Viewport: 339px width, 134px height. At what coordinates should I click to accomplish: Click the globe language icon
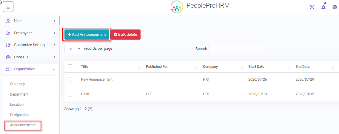pyautogui.click(x=335, y=7)
